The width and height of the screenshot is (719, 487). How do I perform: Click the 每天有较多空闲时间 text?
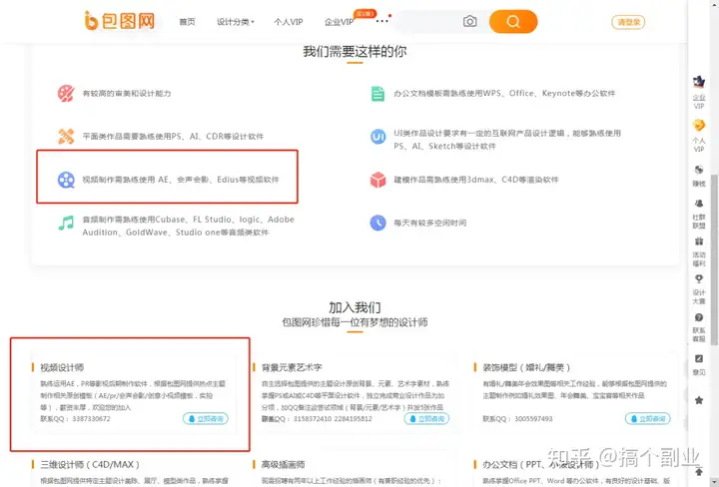tap(430, 224)
